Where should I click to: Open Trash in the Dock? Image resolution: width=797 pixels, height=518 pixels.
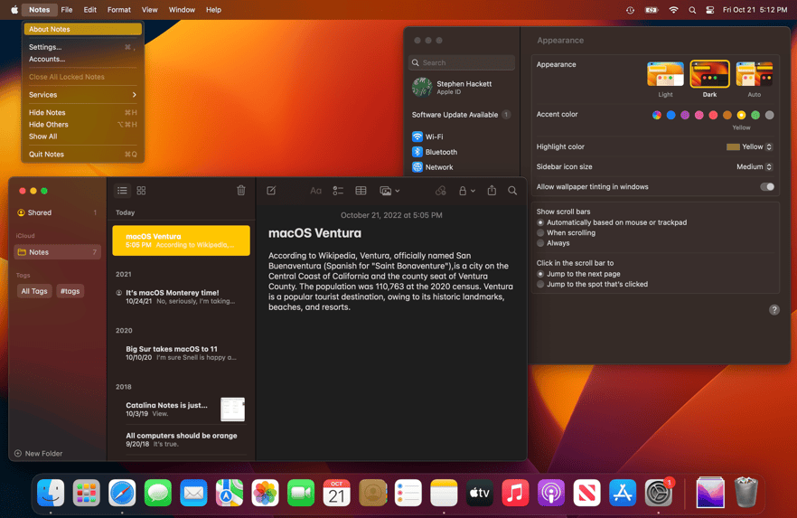click(x=746, y=493)
